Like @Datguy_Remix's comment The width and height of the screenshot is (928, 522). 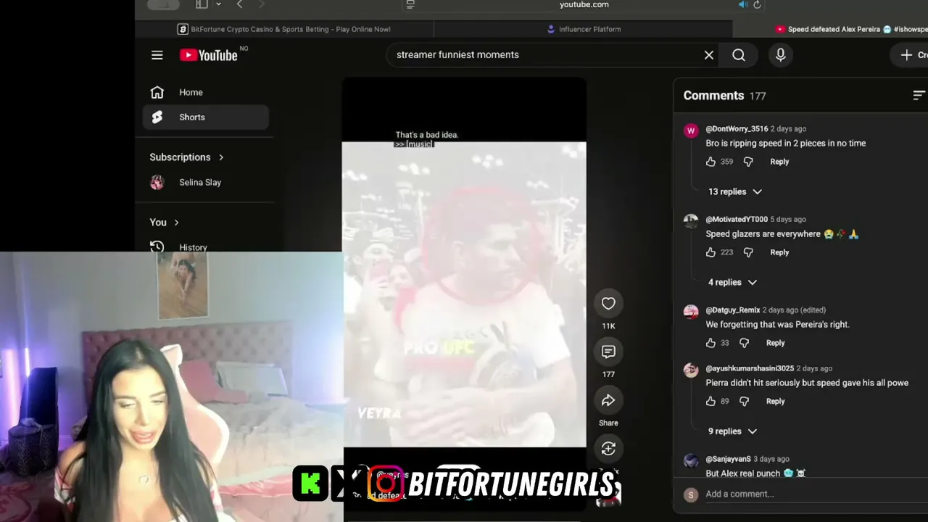pyautogui.click(x=710, y=343)
